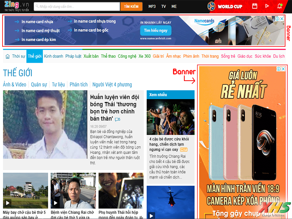Open ad info on phone sidebar ad

pyautogui.click(x=278, y=69)
